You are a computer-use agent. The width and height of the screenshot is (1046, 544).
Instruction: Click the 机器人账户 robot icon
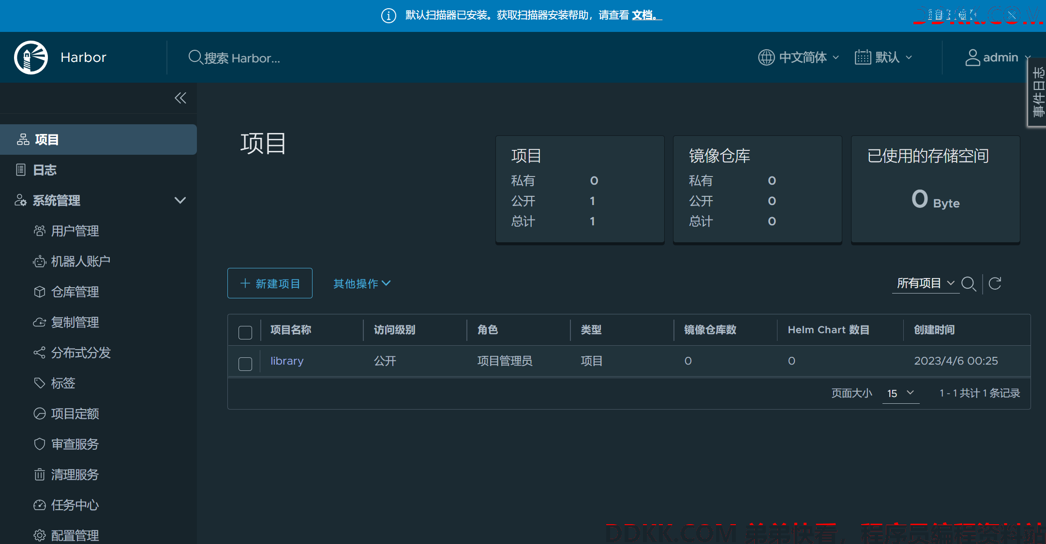coord(40,261)
